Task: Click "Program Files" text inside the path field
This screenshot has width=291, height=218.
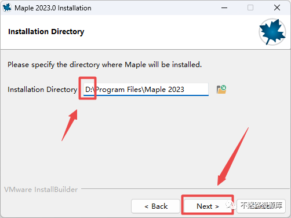Action: (x=119, y=90)
